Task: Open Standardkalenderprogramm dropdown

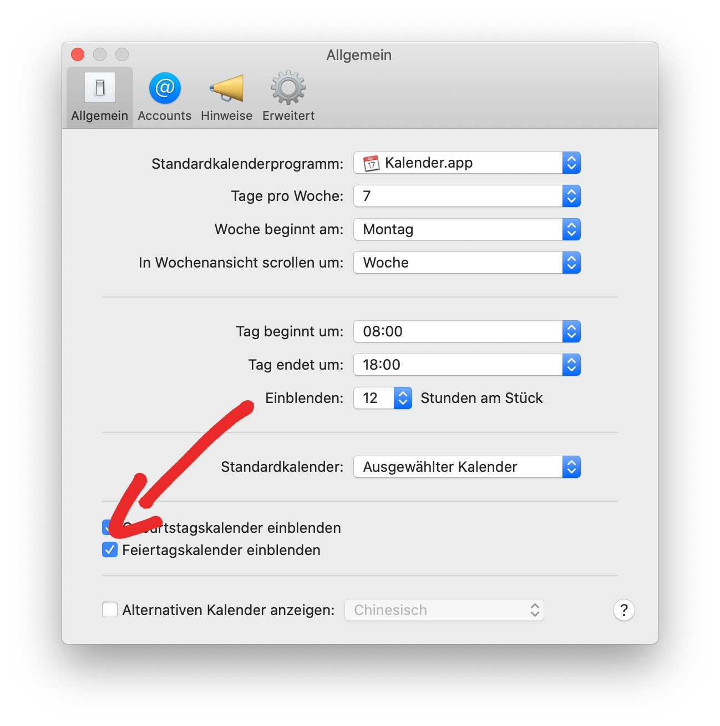Action: coord(467,163)
